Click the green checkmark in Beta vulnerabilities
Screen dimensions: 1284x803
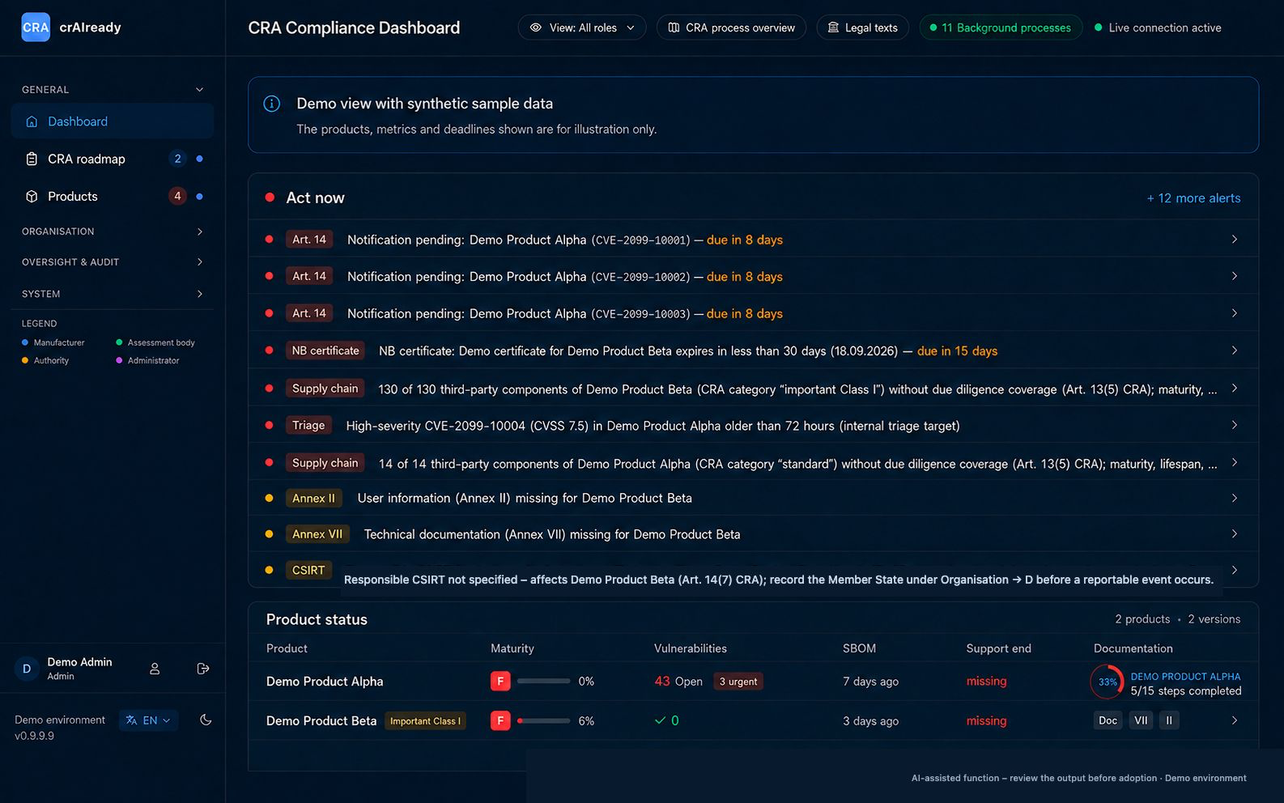(x=661, y=720)
